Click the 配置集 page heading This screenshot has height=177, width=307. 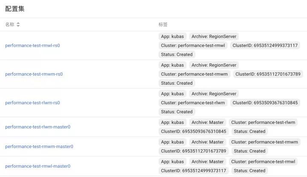14,9
